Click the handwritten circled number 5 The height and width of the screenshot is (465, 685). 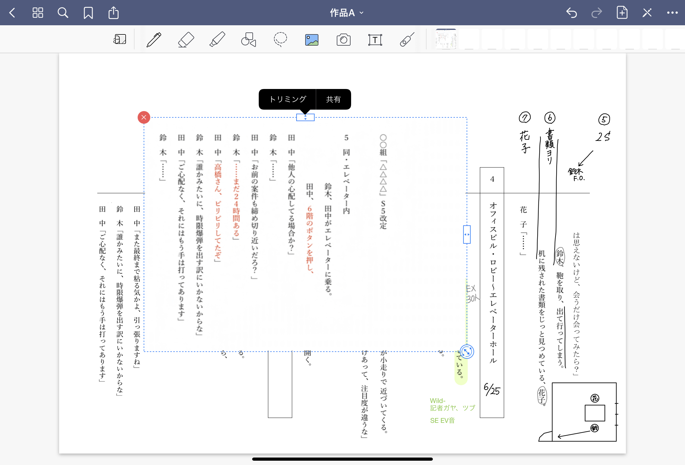coord(604,119)
